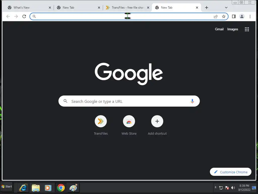Share this page icon in address bar
This screenshot has width=258, height=194.
point(216,16)
